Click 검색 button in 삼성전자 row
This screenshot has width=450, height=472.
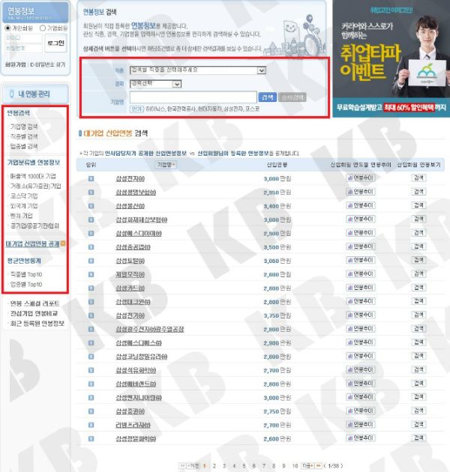418,178
